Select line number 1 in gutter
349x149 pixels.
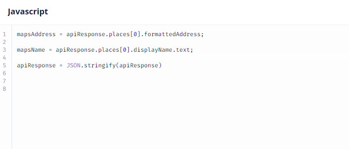pos(5,34)
